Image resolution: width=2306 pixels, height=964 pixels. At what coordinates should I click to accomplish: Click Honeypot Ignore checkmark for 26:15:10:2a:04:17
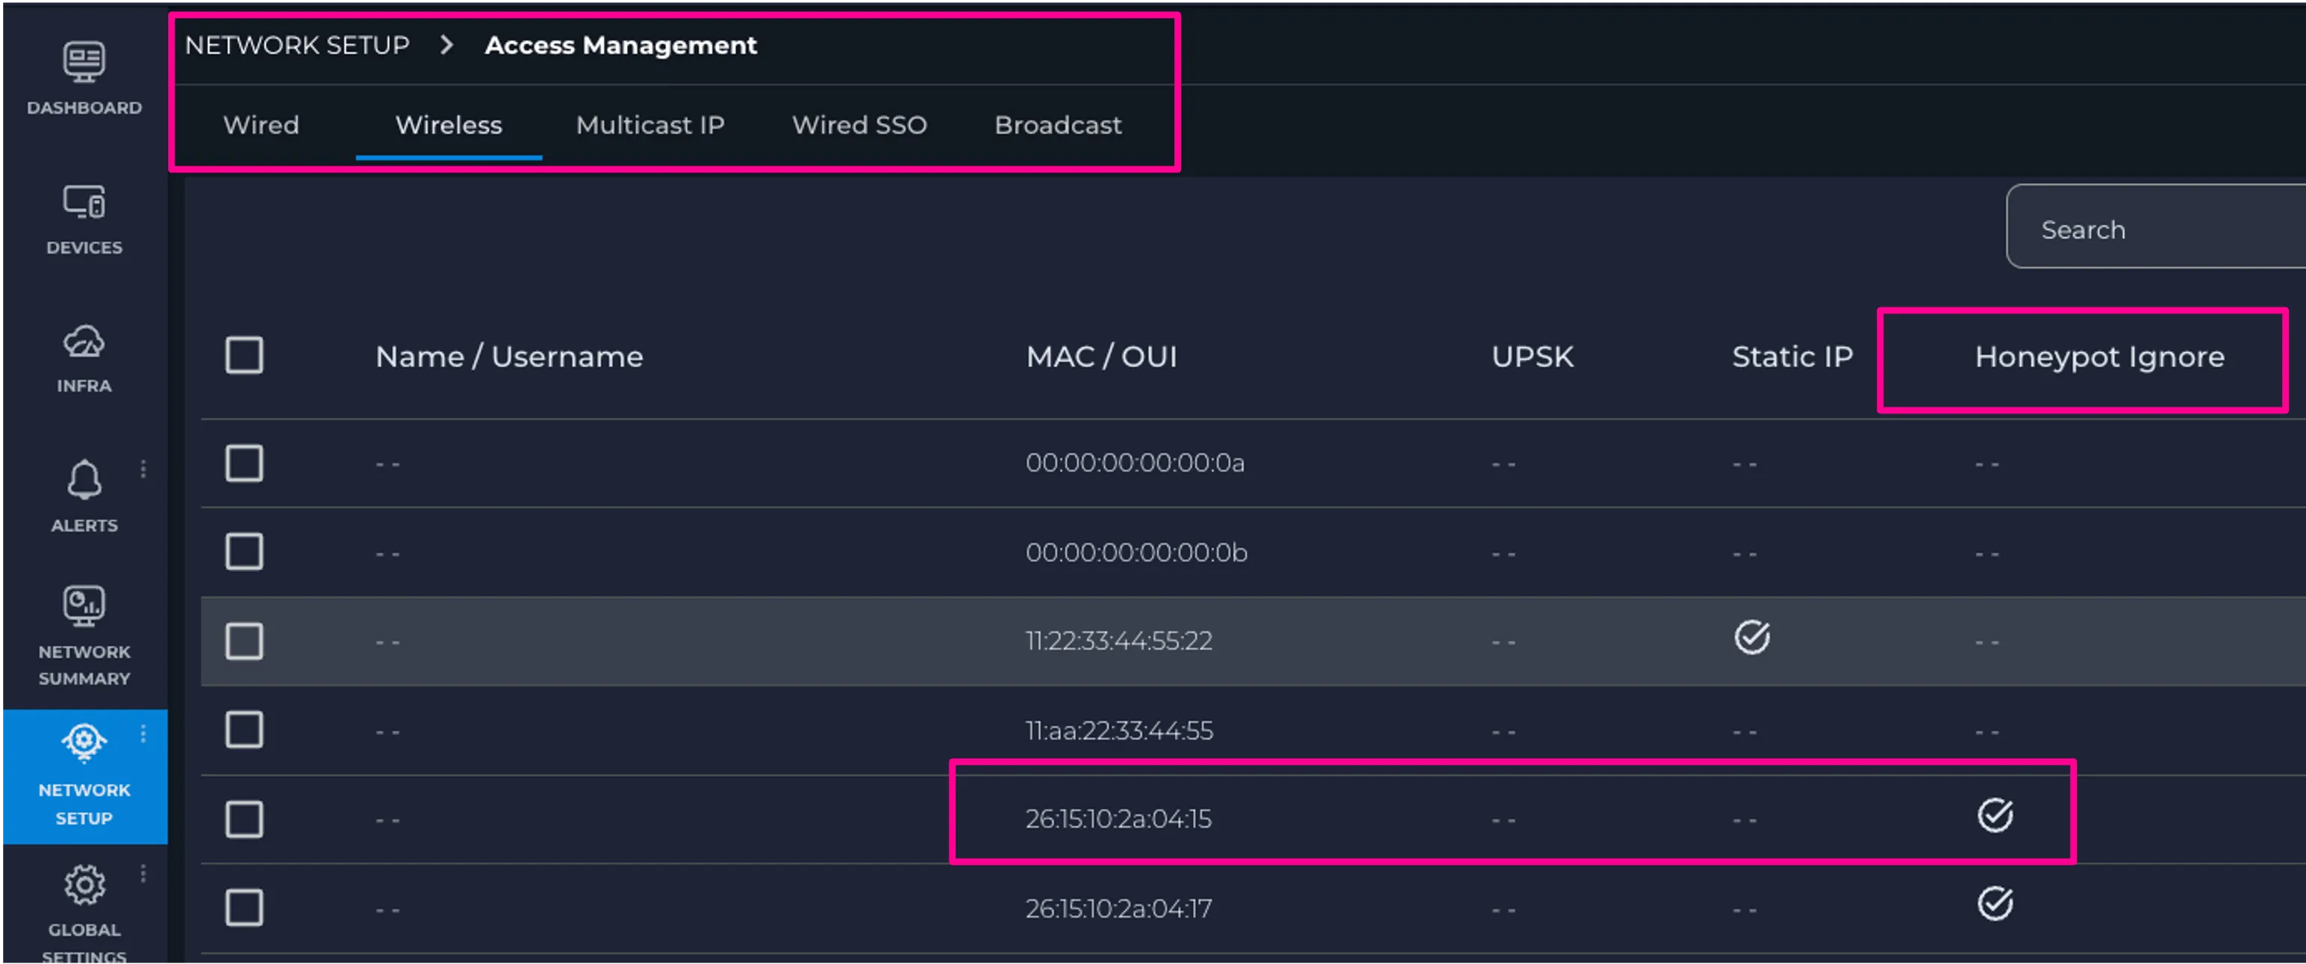pyautogui.click(x=1995, y=904)
